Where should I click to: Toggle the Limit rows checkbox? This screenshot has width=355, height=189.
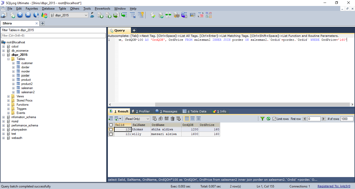click(274, 119)
